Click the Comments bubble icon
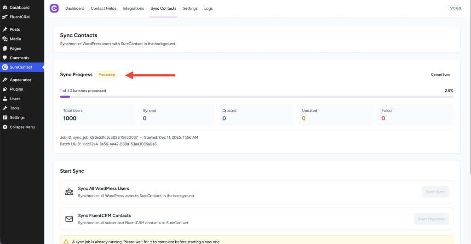Image resolution: width=471 pixels, height=244 pixels. [5, 58]
